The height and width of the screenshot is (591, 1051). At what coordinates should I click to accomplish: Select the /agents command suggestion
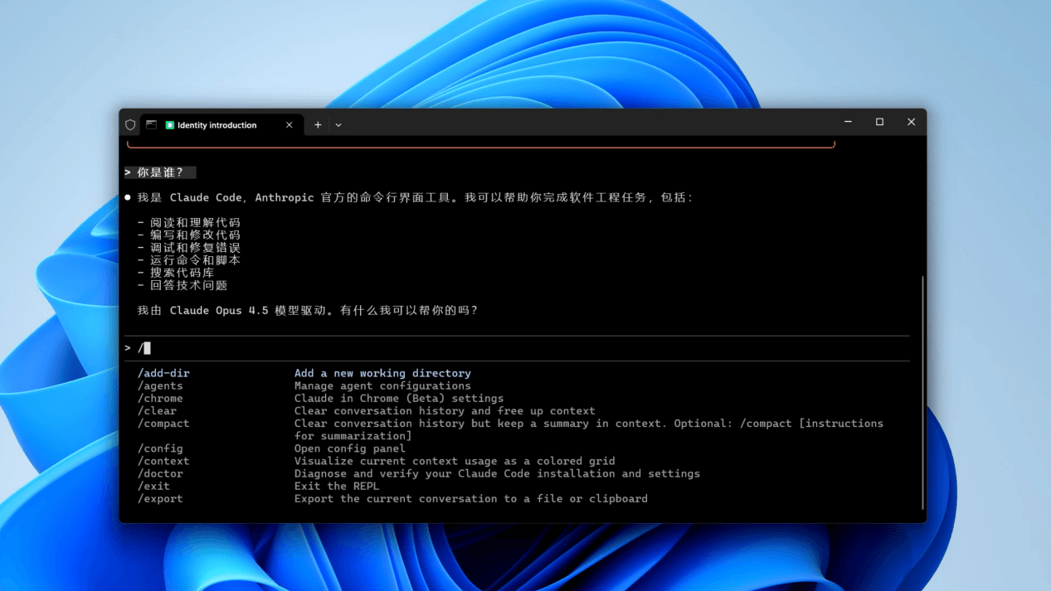click(x=160, y=385)
